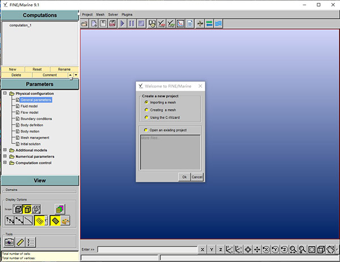
Task: Collapse the Physical configuration tree node
Action: tap(5, 94)
